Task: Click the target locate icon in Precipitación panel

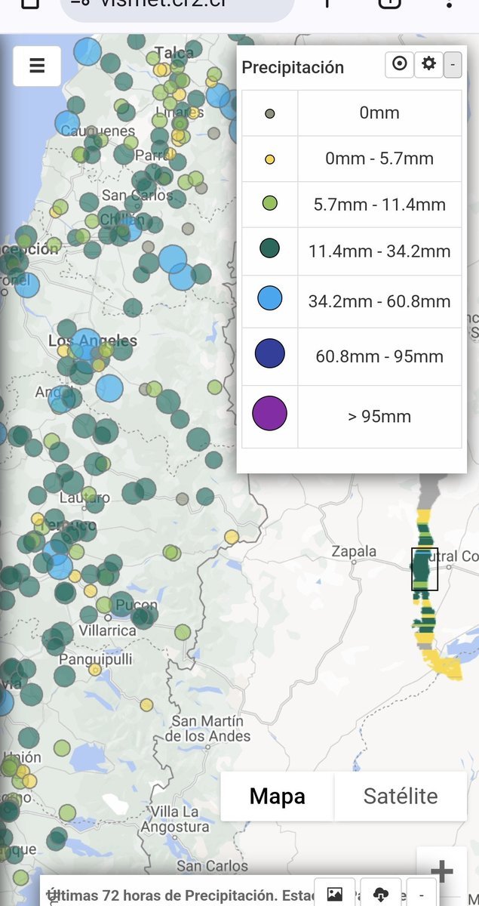Action: [400, 64]
